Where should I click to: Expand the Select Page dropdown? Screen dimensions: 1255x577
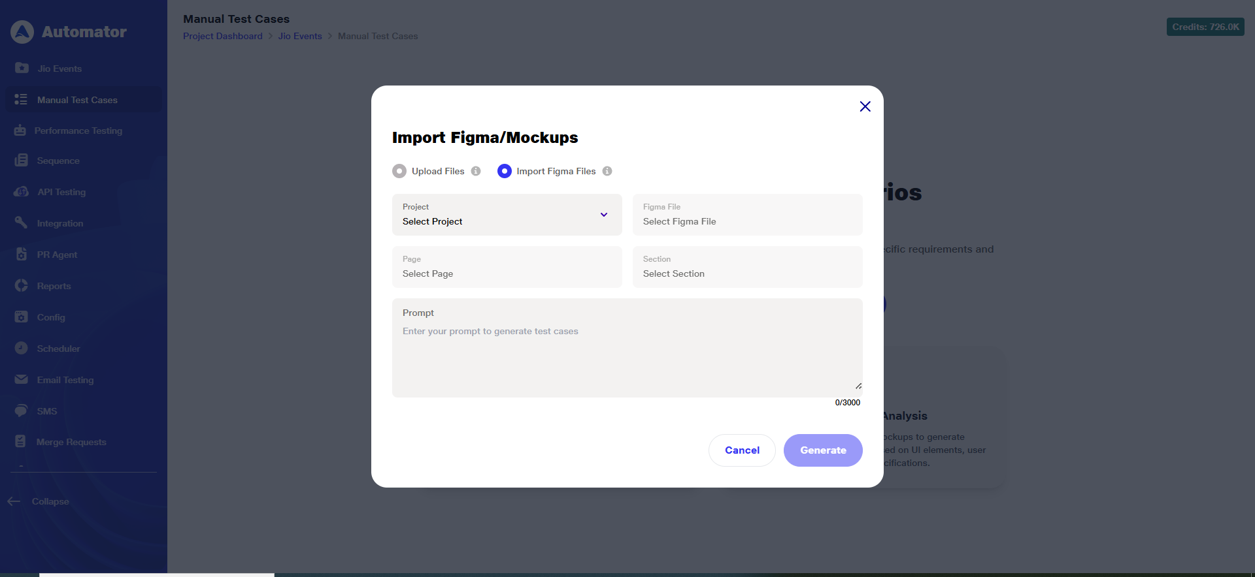pyautogui.click(x=507, y=267)
